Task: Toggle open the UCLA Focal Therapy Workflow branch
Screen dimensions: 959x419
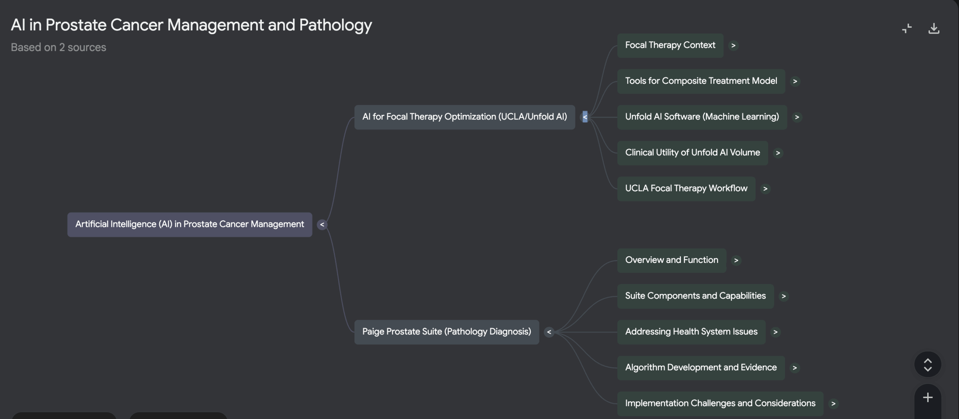Action: (765, 188)
